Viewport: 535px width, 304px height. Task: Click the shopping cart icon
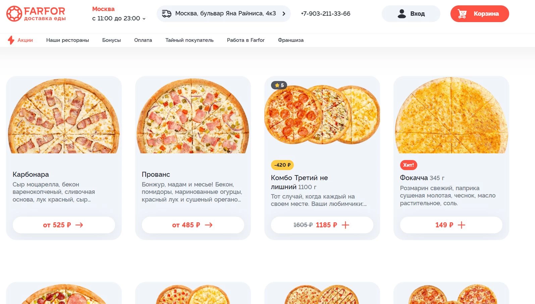click(462, 14)
